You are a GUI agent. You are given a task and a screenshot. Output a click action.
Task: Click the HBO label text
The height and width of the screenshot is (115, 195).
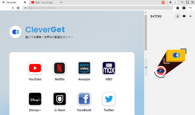[x=109, y=79]
